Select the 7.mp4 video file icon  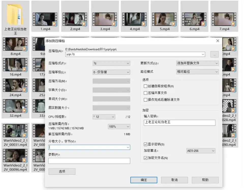tap(224, 19)
